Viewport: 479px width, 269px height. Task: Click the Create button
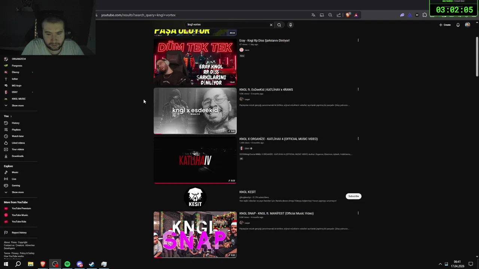click(x=445, y=25)
